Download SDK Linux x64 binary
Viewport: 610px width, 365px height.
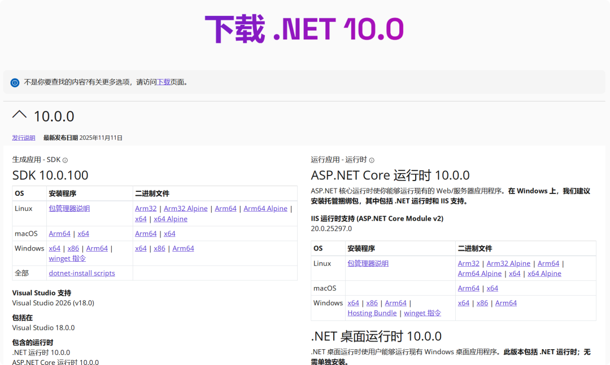(141, 219)
